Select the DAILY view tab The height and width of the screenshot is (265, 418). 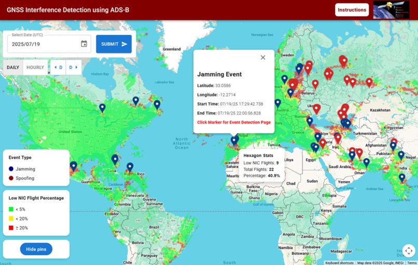(x=13, y=67)
